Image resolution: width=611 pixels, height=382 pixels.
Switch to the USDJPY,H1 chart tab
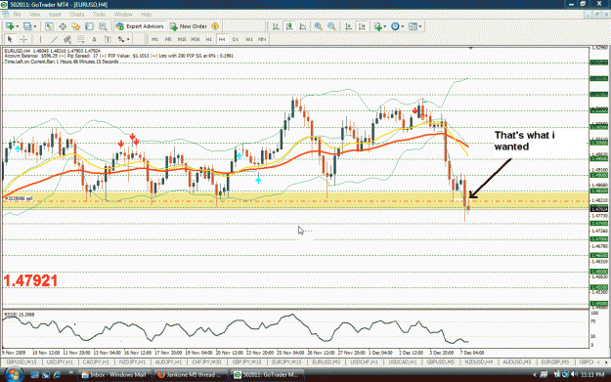(60, 362)
